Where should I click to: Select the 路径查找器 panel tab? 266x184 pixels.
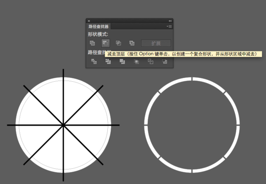click(x=99, y=27)
